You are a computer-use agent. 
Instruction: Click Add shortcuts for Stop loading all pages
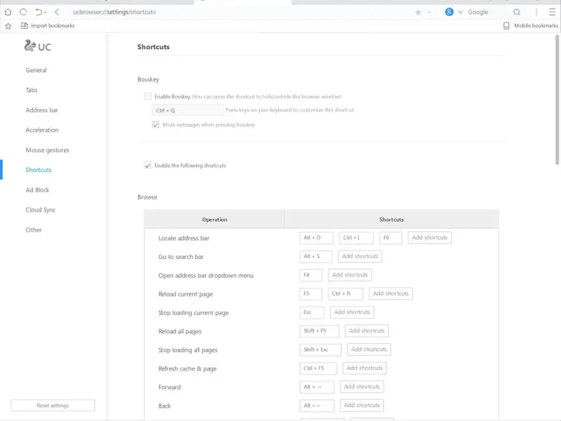tap(369, 349)
